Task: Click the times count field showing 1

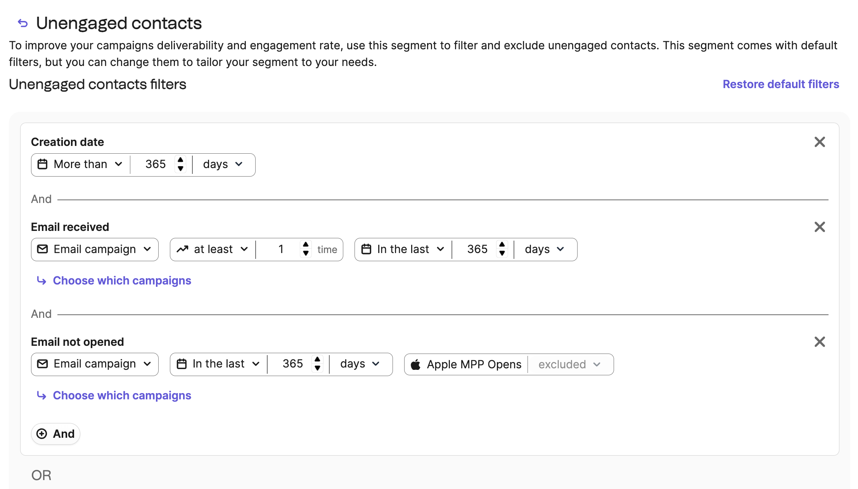Action: (x=280, y=250)
